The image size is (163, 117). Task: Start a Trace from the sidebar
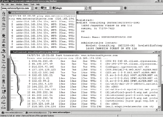pos(3,61)
